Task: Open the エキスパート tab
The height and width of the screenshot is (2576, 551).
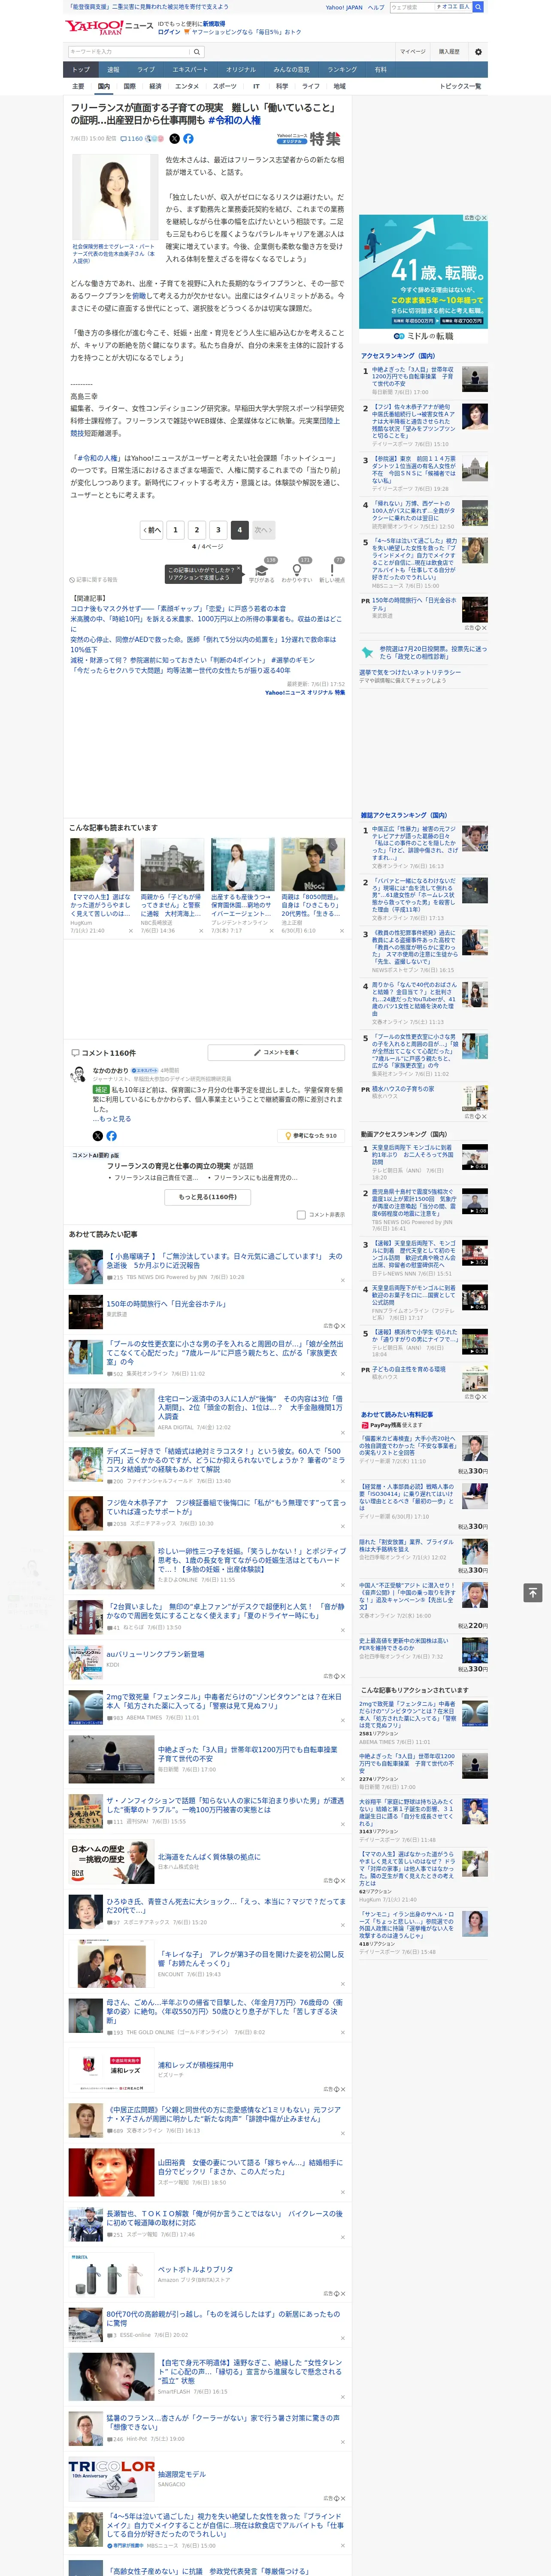Action: [x=190, y=70]
